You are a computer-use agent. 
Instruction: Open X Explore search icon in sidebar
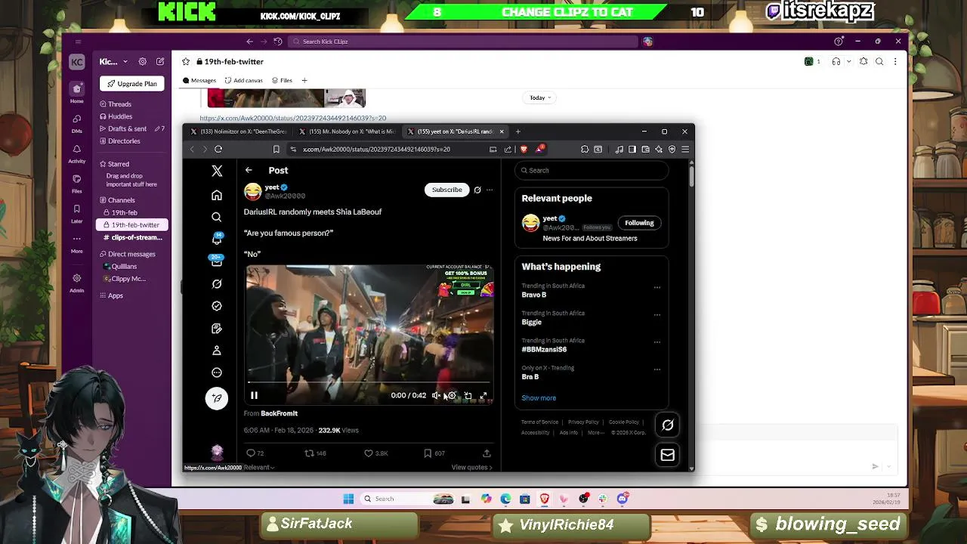[217, 217]
